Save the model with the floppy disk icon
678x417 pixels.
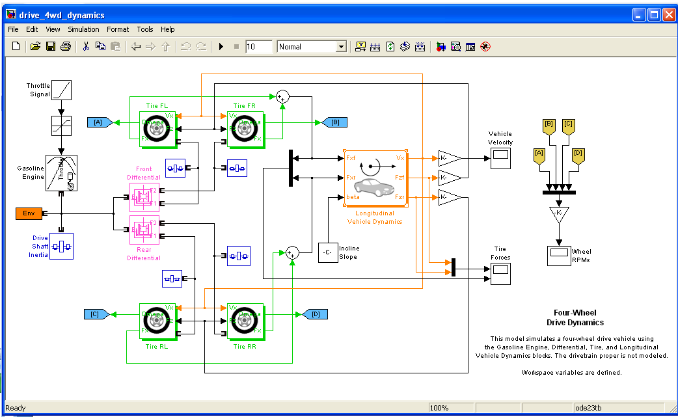point(51,46)
